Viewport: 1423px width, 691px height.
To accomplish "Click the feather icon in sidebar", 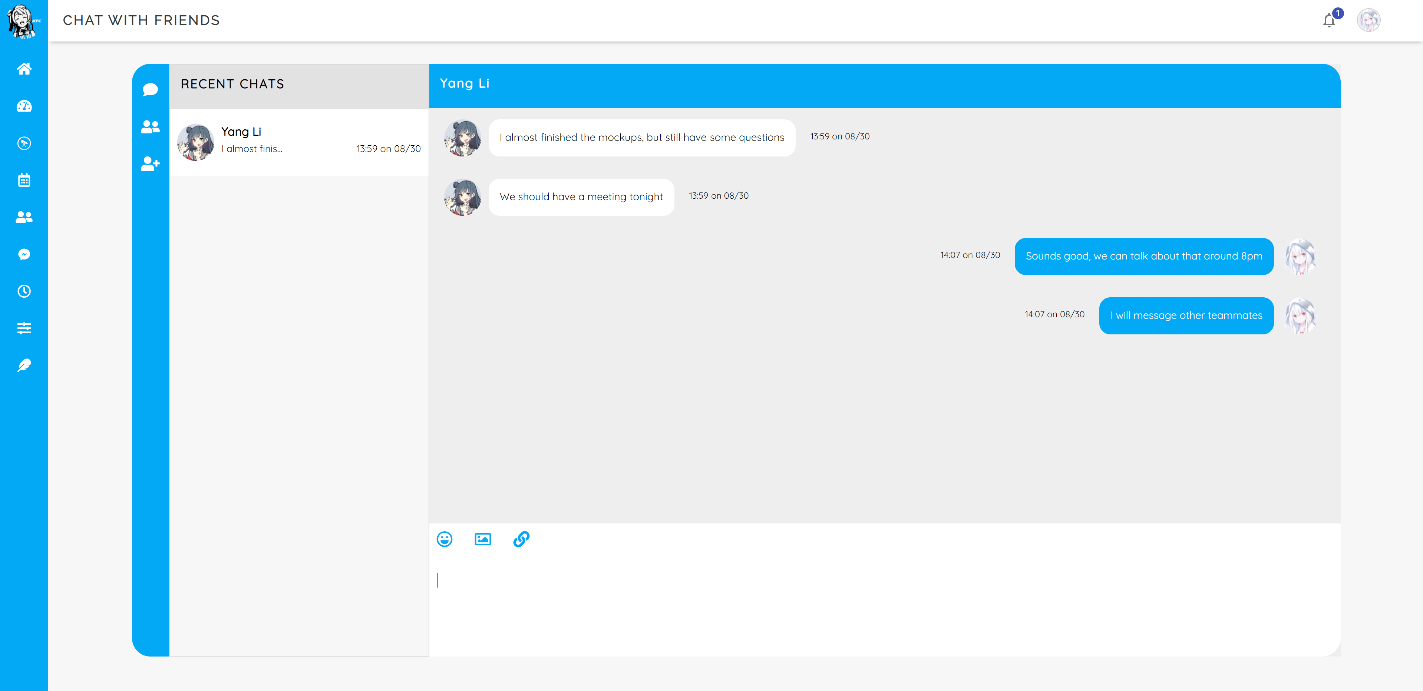I will click(x=24, y=365).
